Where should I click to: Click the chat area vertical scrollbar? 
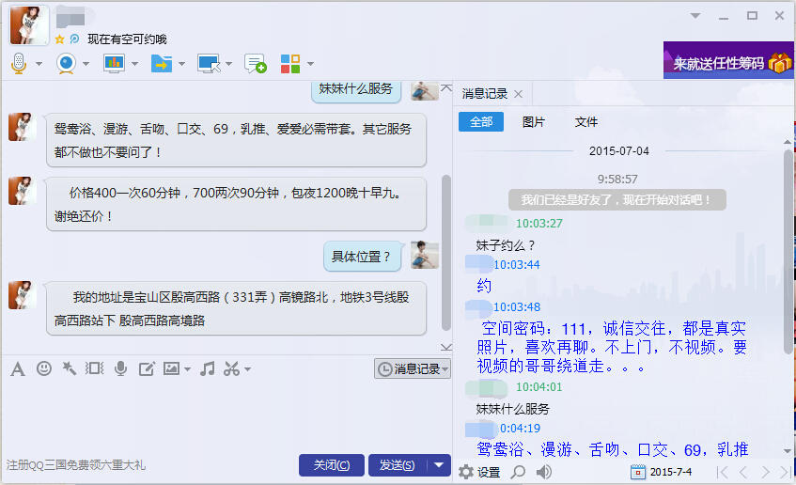(x=446, y=253)
